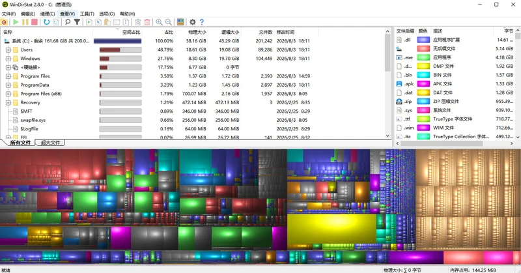
Task: Expand the Program Files folder
Action: 8,76
